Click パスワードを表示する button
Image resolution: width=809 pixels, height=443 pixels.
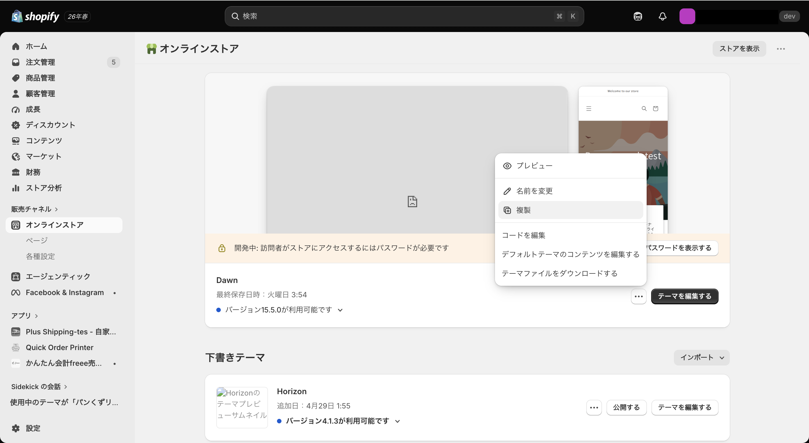coord(682,248)
